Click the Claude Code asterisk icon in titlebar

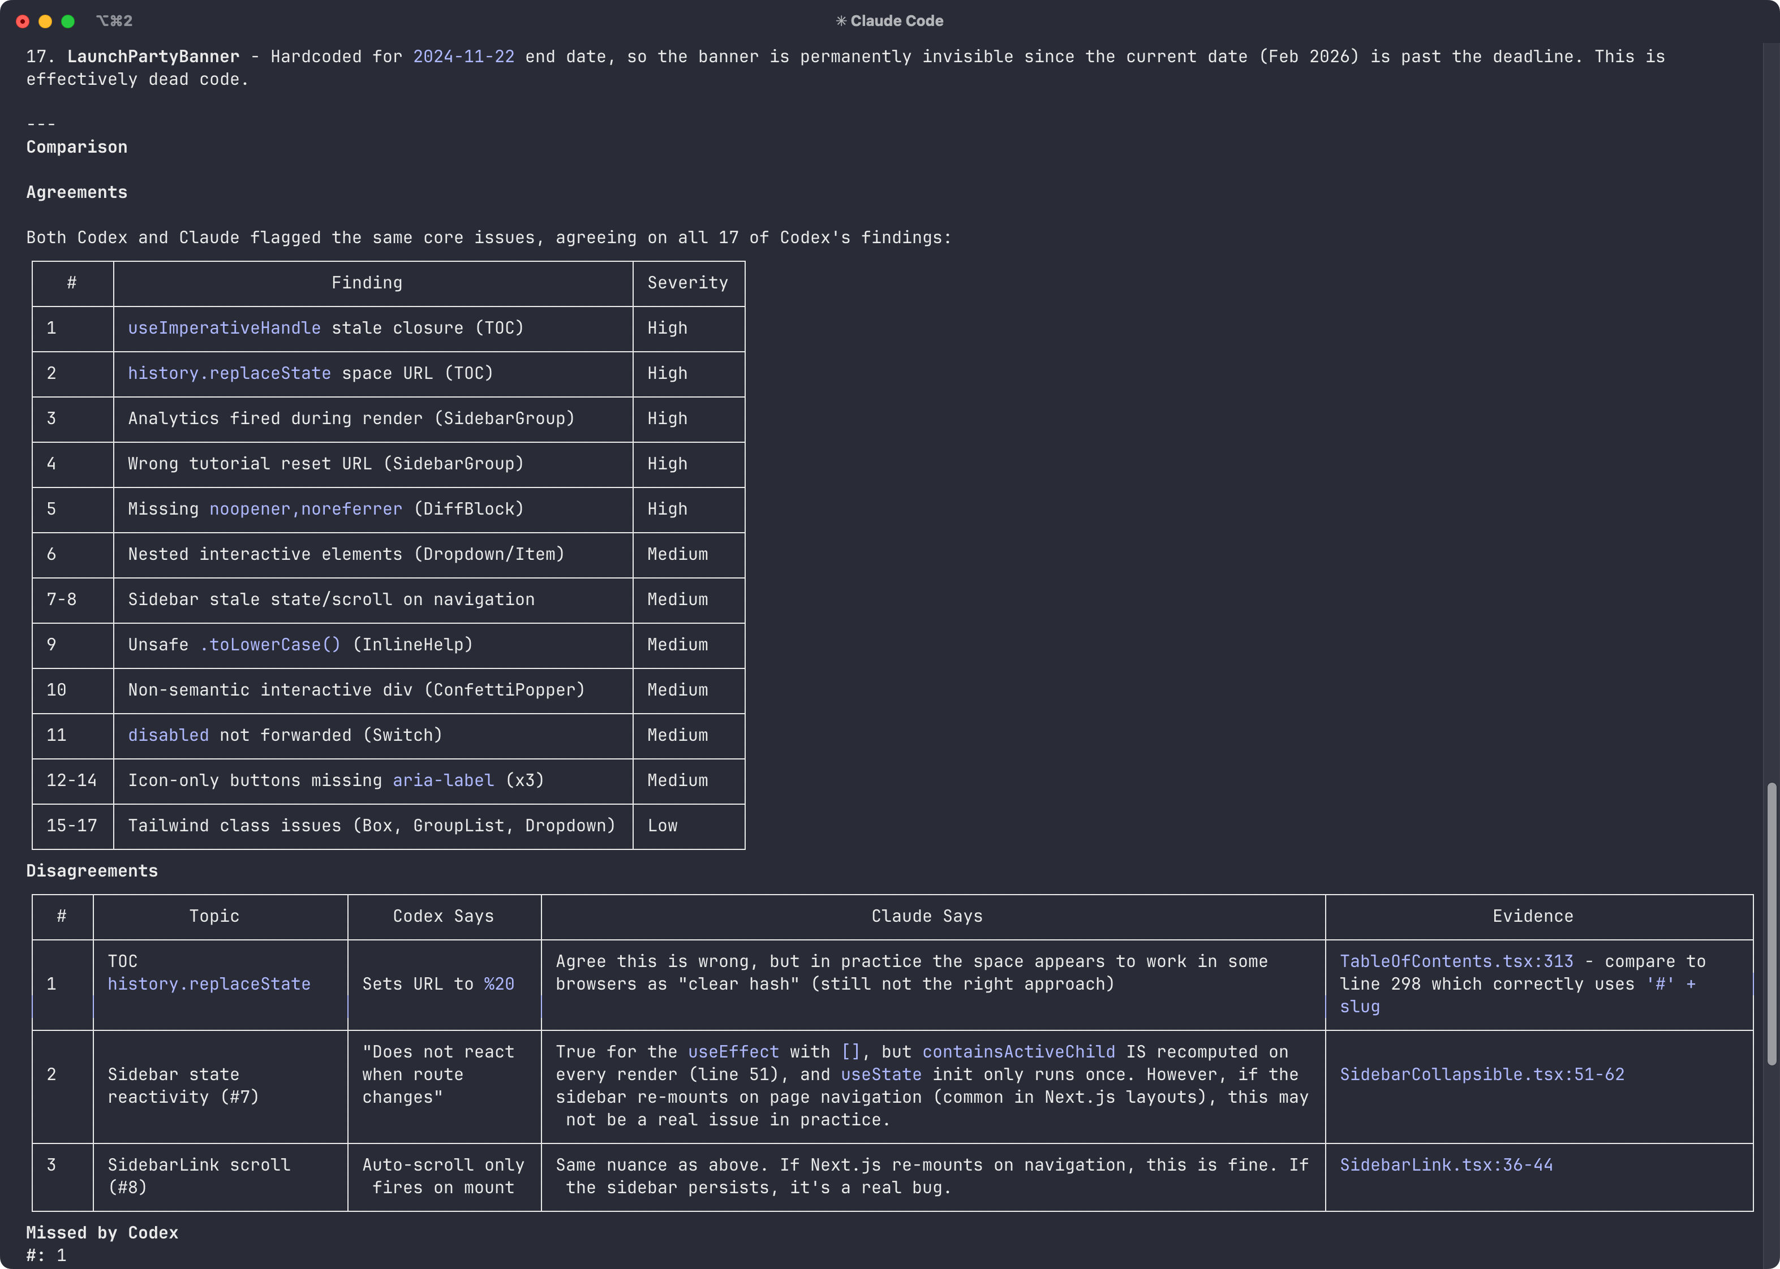pos(842,21)
